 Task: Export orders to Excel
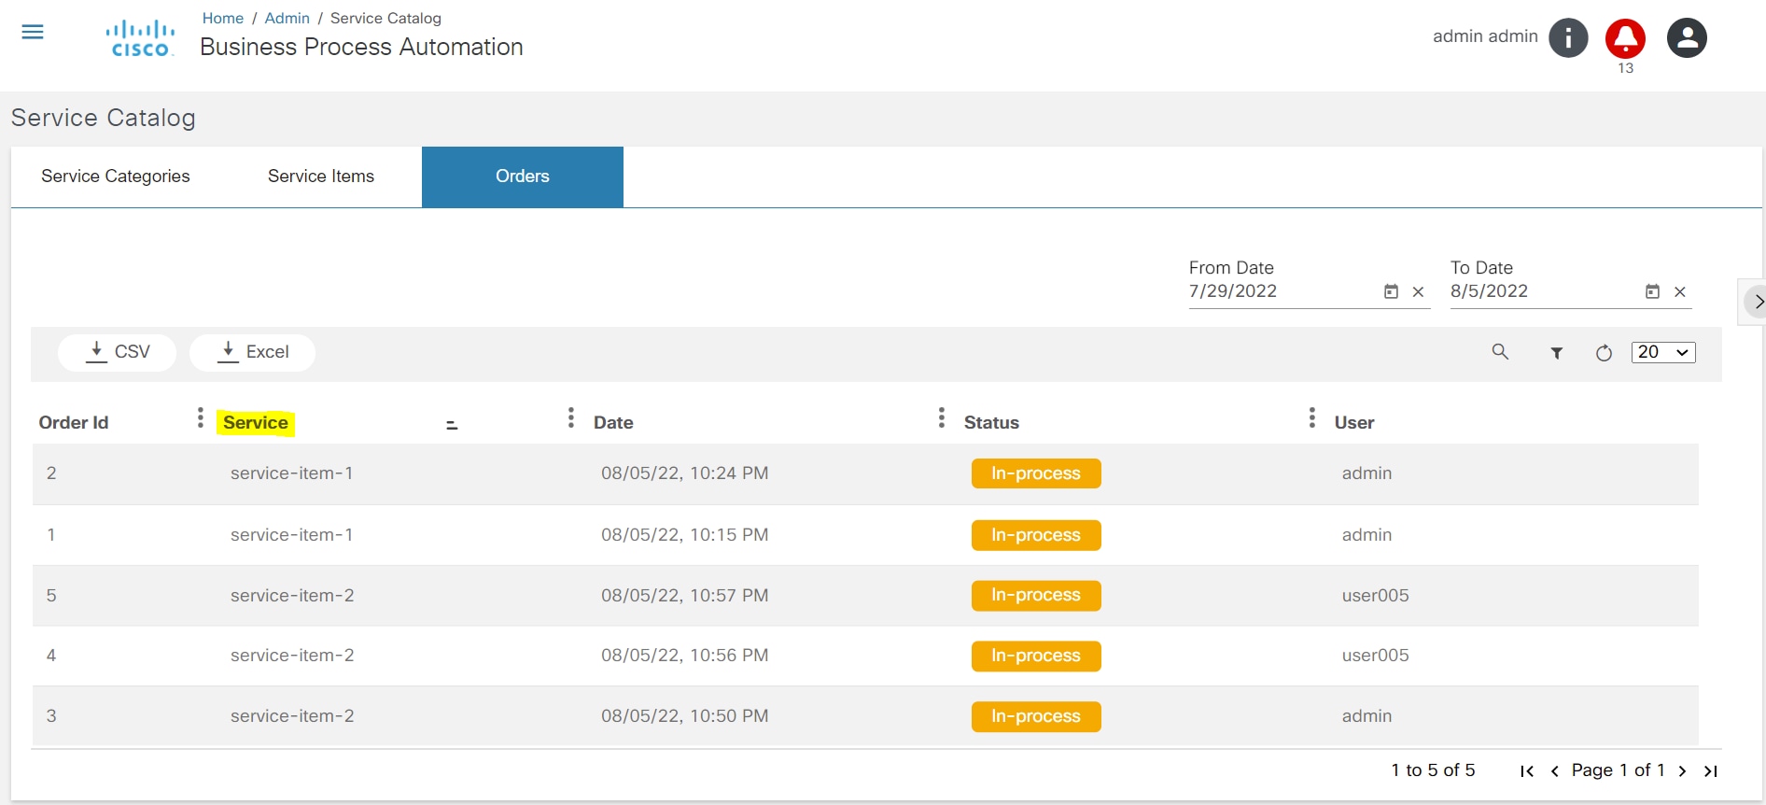[x=253, y=352]
